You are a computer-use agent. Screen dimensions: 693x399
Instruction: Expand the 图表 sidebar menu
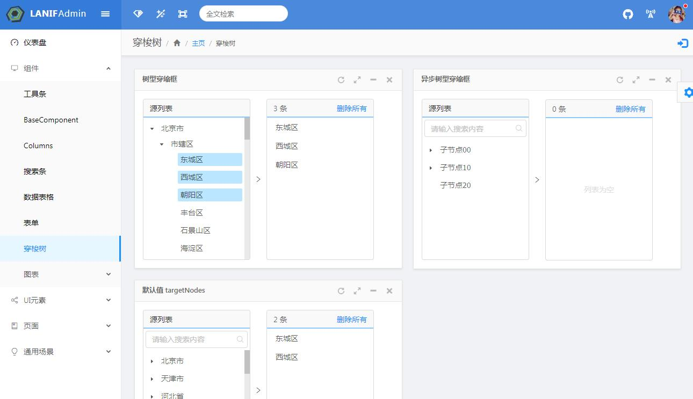coord(60,274)
